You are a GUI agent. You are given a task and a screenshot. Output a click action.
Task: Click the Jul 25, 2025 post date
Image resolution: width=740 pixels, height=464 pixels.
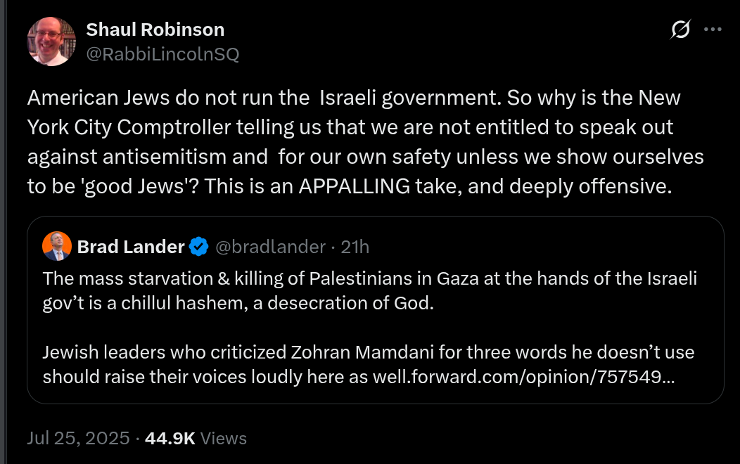(x=77, y=439)
